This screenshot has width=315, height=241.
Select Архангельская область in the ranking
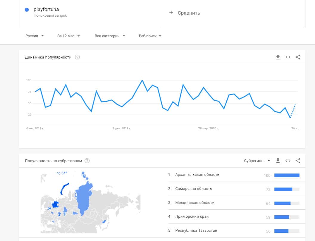click(197, 175)
